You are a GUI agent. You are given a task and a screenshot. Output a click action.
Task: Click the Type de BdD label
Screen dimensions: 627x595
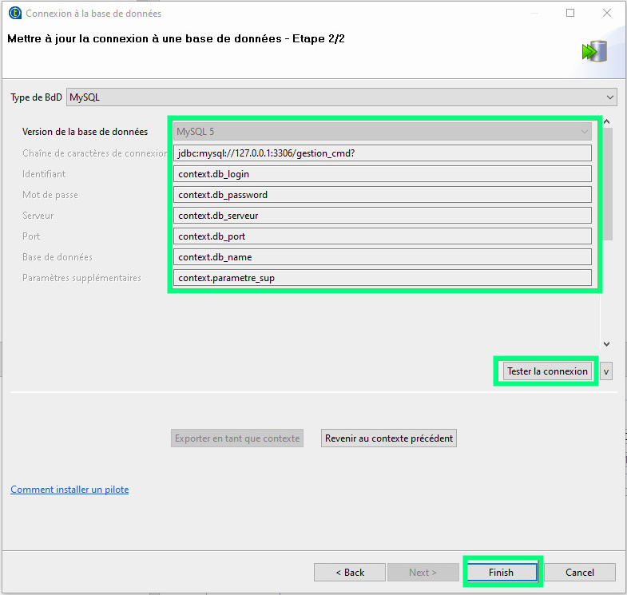(x=36, y=97)
